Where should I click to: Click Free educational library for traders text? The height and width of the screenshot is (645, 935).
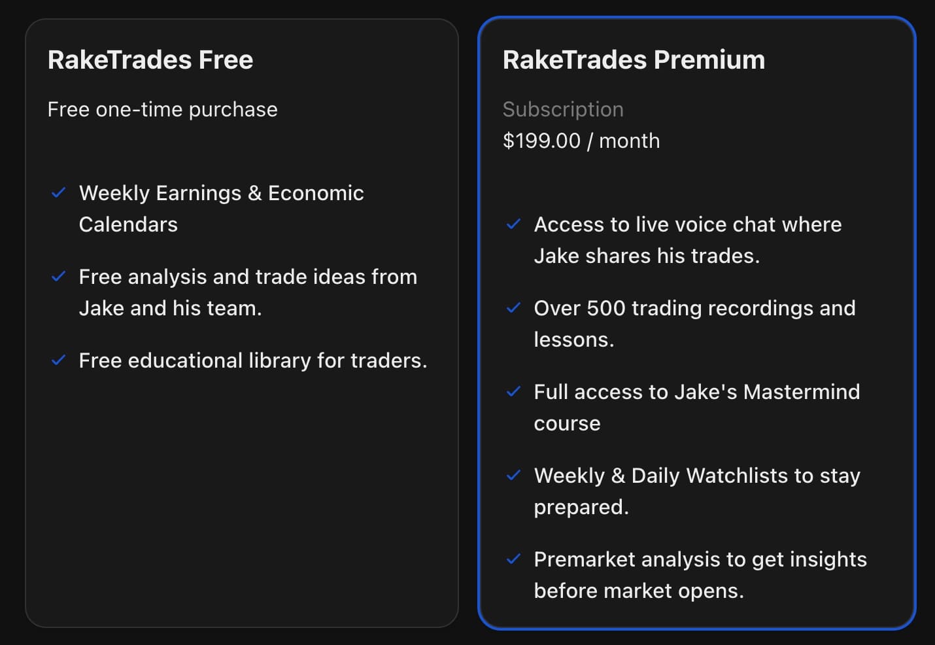pos(253,360)
